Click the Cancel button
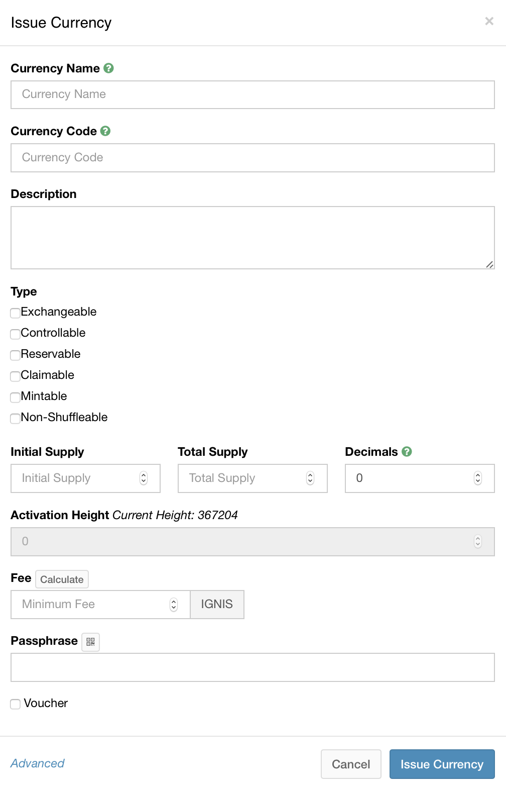Viewport: 506px width, 790px height. coord(351,764)
